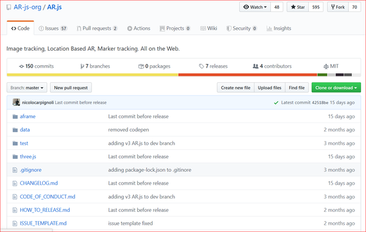The image size is (366, 232).
Task: Open the ISSUE_TEMPLATE.md file link
Action: click(x=43, y=223)
